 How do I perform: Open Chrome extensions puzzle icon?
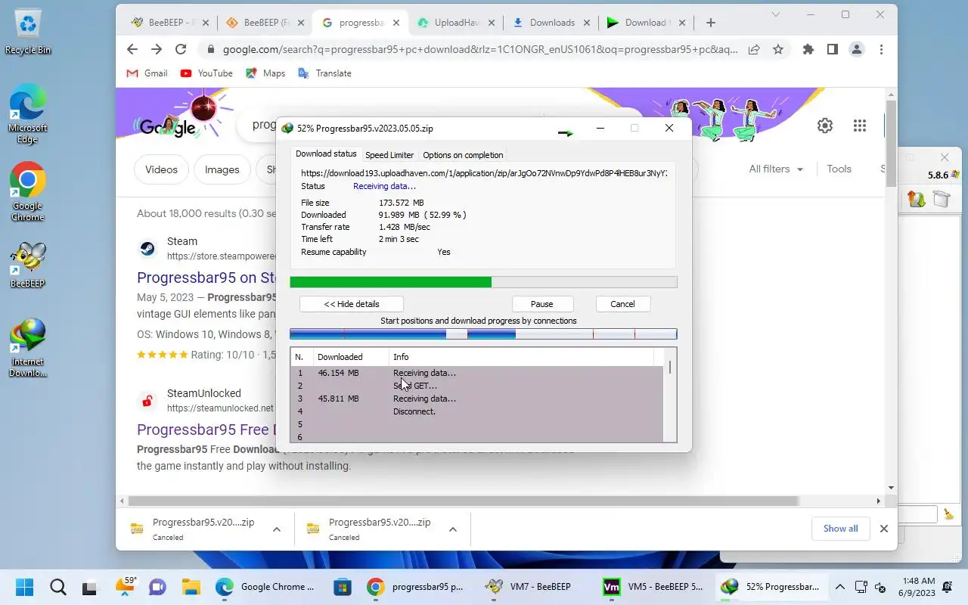click(x=808, y=49)
